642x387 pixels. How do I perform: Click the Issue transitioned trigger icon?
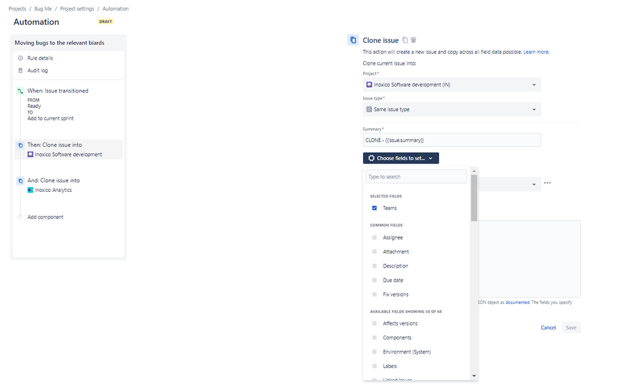point(20,91)
